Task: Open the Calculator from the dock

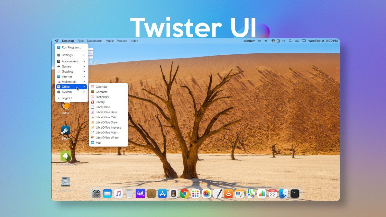Action: [173, 194]
